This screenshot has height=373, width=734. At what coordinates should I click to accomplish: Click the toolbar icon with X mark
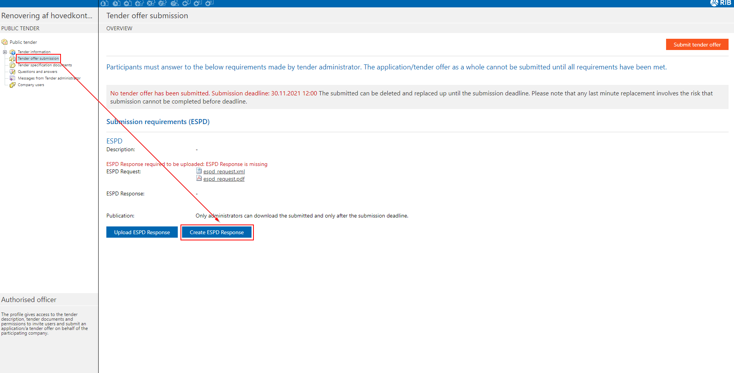click(x=151, y=3)
